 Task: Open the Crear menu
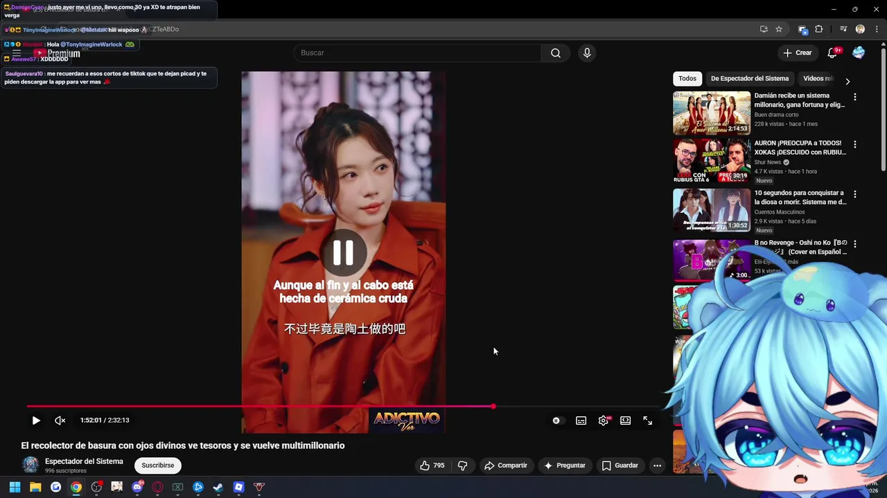tap(797, 53)
